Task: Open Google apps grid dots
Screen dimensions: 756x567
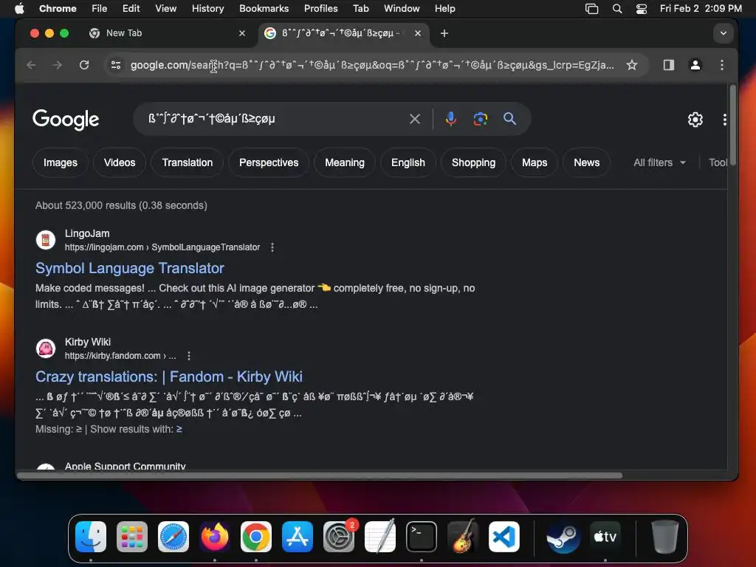Action: coord(725,120)
